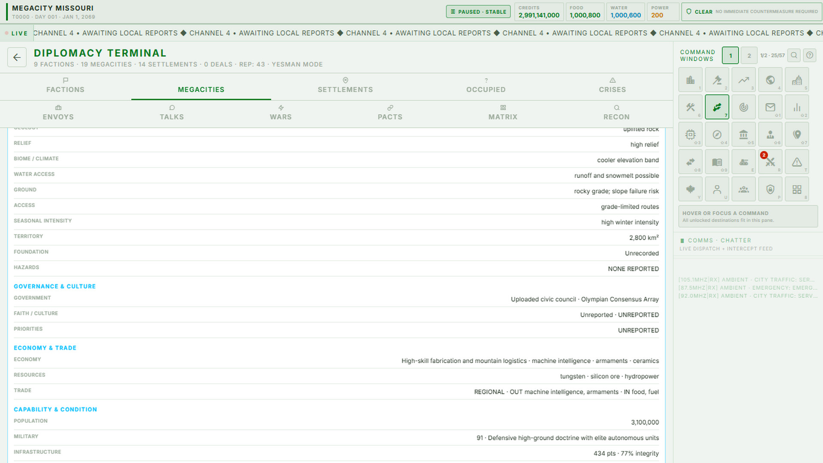Image resolution: width=823 pixels, height=463 pixels.
Task: Open the crossed tools command window
Action: pos(690,107)
